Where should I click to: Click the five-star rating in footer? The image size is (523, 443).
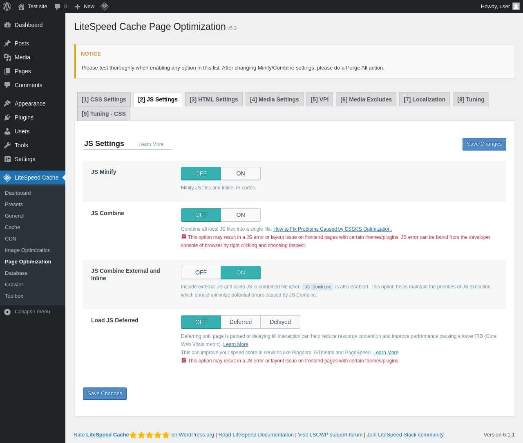[x=150, y=435]
